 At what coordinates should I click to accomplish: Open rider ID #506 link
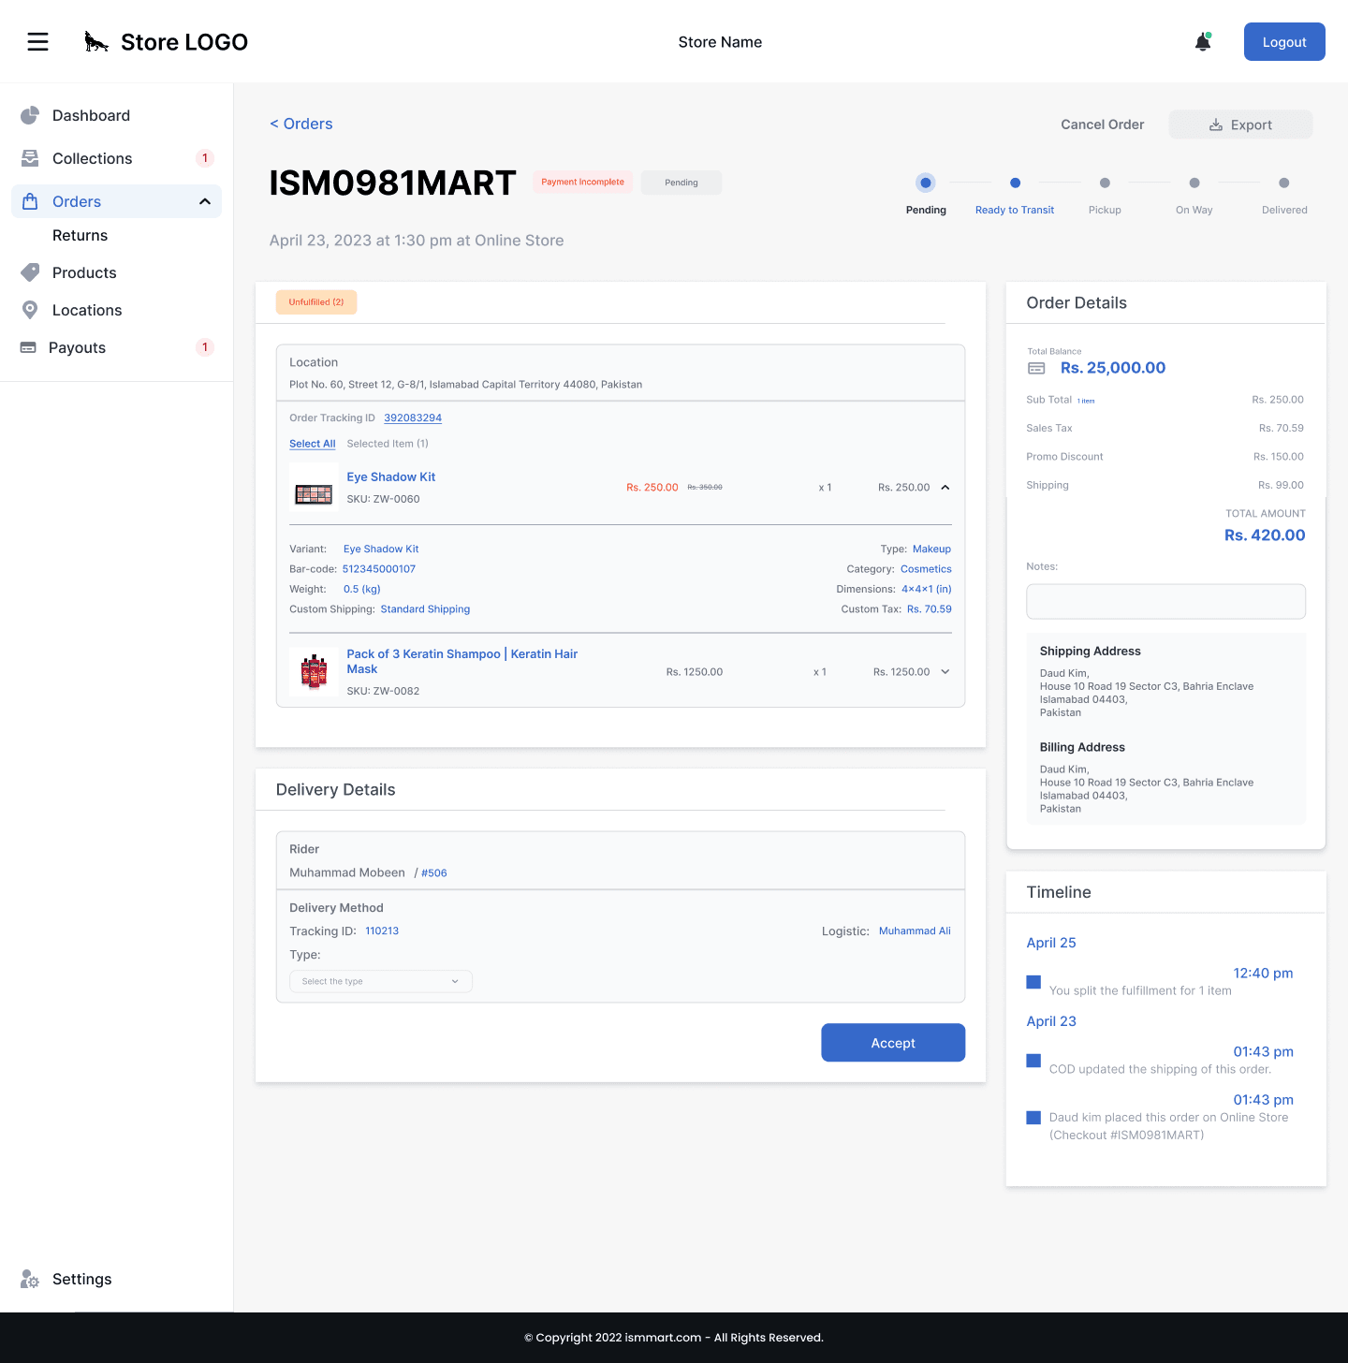(434, 872)
